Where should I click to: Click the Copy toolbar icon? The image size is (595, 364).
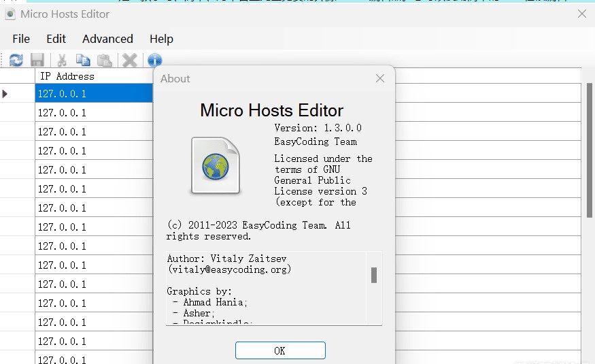click(83, 60)
